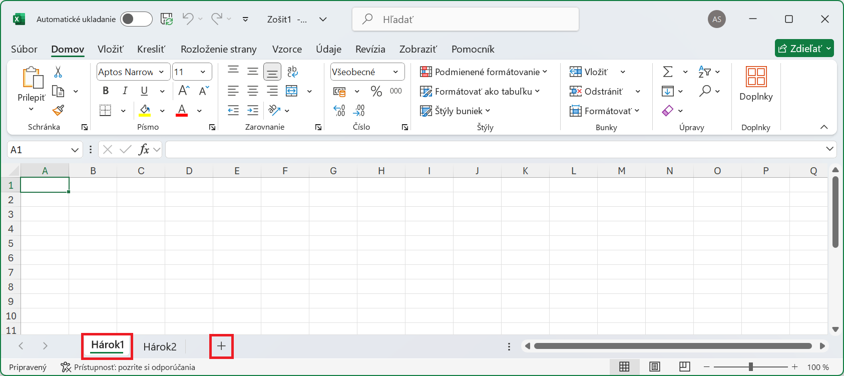844x376 pixels.
Task: Toggle Underline formatting
Action: pyautogui.click(x=144, y=91)
